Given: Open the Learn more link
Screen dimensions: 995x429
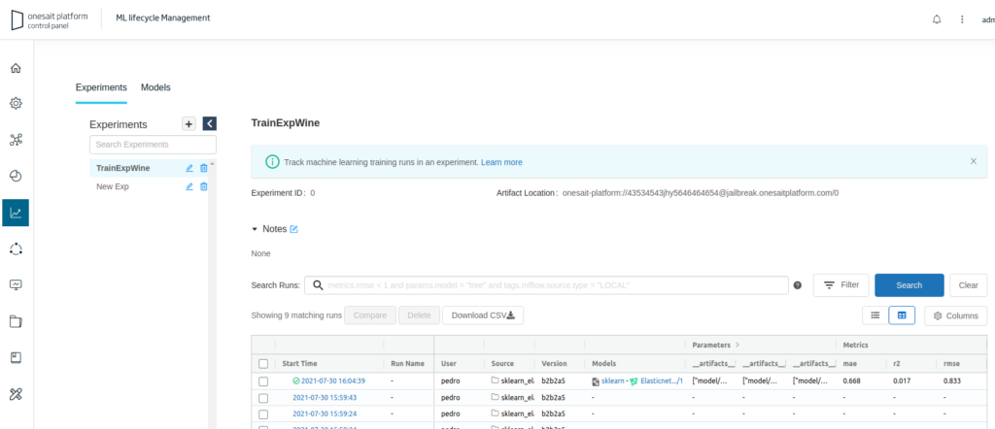Looking at the screenshot, I should tap(501, 162).
